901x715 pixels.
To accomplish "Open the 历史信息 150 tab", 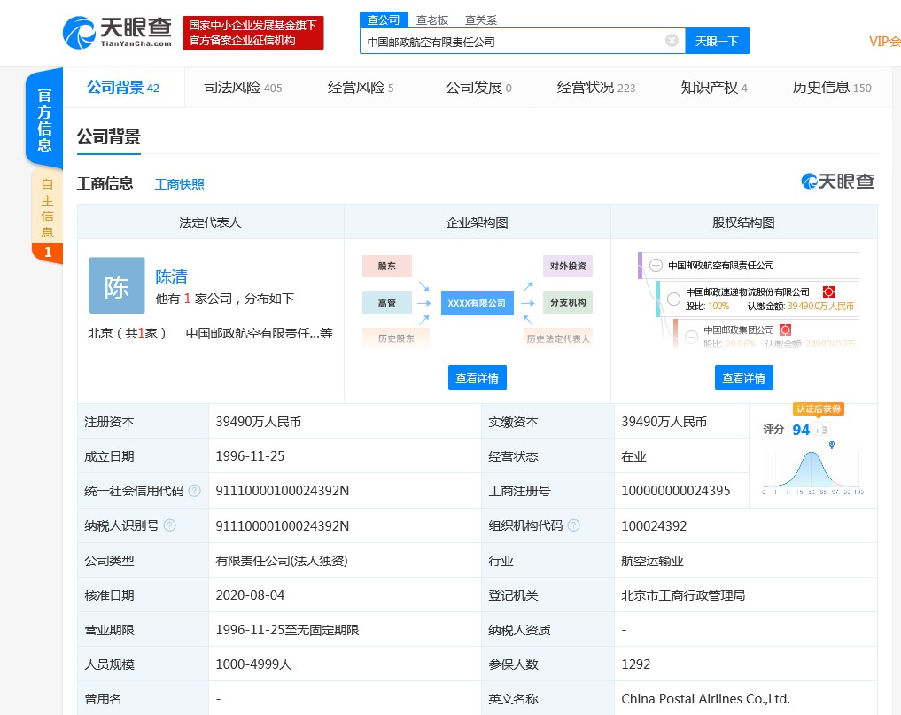I will point(832,88).
